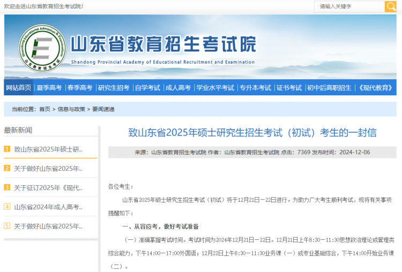Click the 最新新闻 sidebar heading
This screenshot has width=402, height=272.
coord(18,130)
